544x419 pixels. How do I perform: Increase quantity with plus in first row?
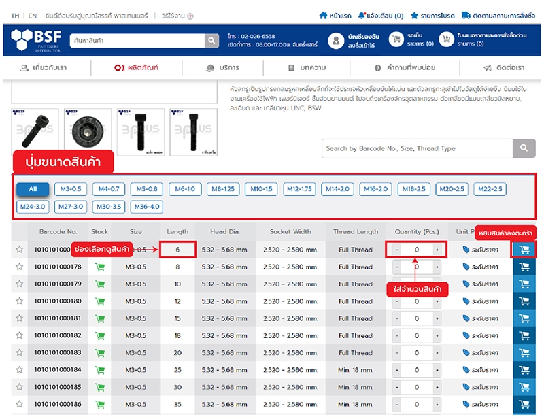(437, 250)
